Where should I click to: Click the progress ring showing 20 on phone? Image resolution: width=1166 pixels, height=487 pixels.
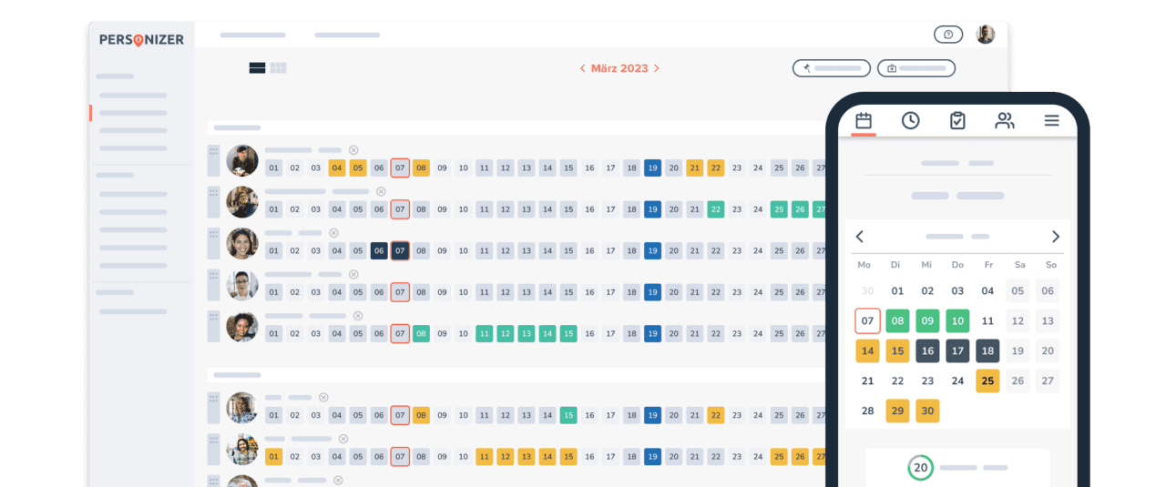[921, 468]
